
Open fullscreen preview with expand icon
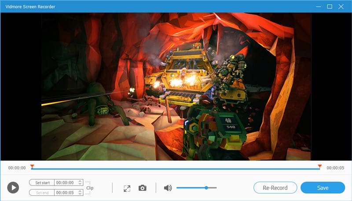(x=127, y=188)
